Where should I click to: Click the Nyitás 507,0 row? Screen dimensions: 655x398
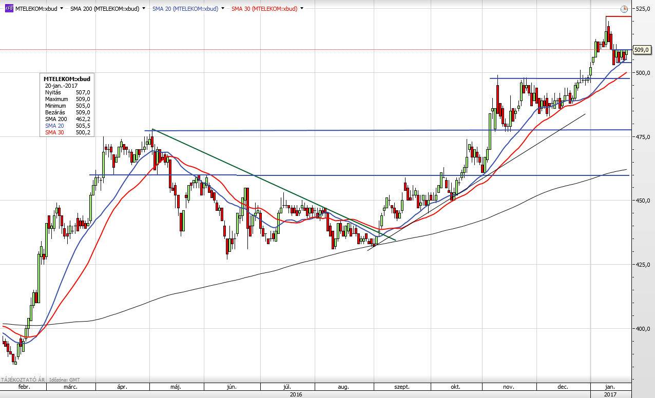point(67,92)
